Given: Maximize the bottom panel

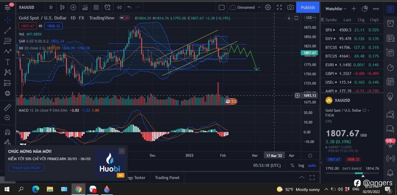Looking at the screenshot, I should (x=312, y=178).
